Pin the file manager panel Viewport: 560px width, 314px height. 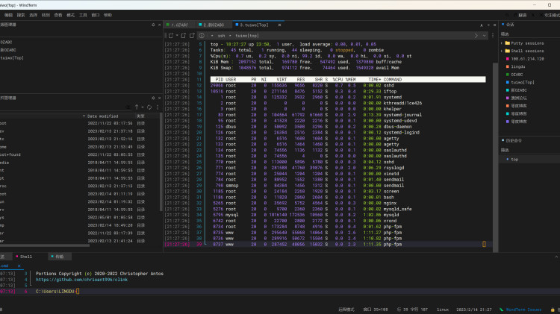pyautogui.click(x=153, y=98)
